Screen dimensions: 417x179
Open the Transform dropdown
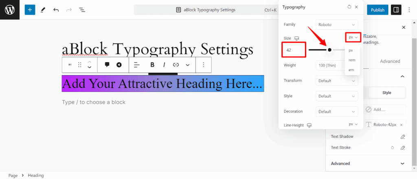click(x=337, y=81)
